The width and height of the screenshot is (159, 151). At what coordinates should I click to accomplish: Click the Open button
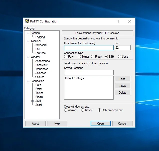pyautogui.click(x=101, y=123)
